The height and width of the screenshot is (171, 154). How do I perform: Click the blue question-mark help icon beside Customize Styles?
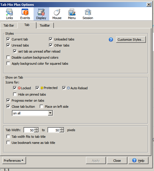tap(111, 40)
